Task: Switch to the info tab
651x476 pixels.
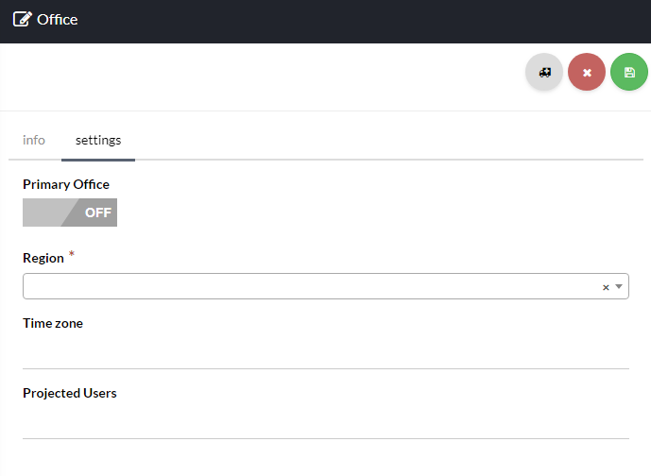Action: point(34,140)
